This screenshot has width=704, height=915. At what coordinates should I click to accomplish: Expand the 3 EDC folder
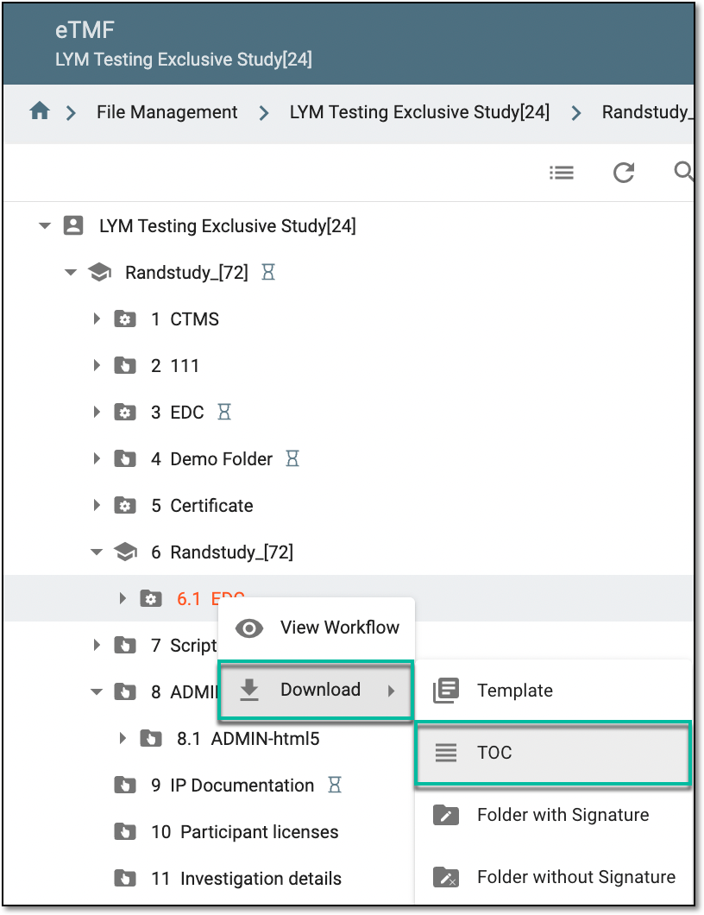pos(97,412)
